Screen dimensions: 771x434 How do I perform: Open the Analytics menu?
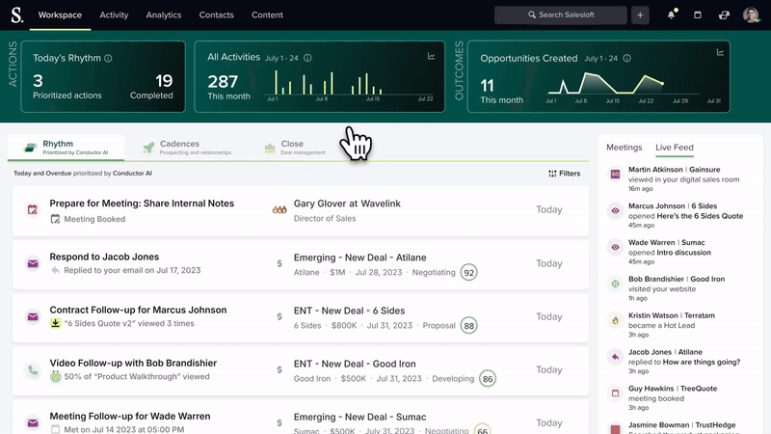pos(164,14)
